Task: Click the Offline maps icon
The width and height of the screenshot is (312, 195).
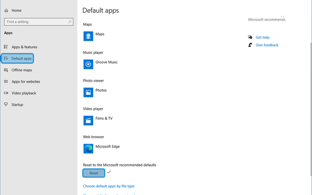Action: (x=6, y=70)
